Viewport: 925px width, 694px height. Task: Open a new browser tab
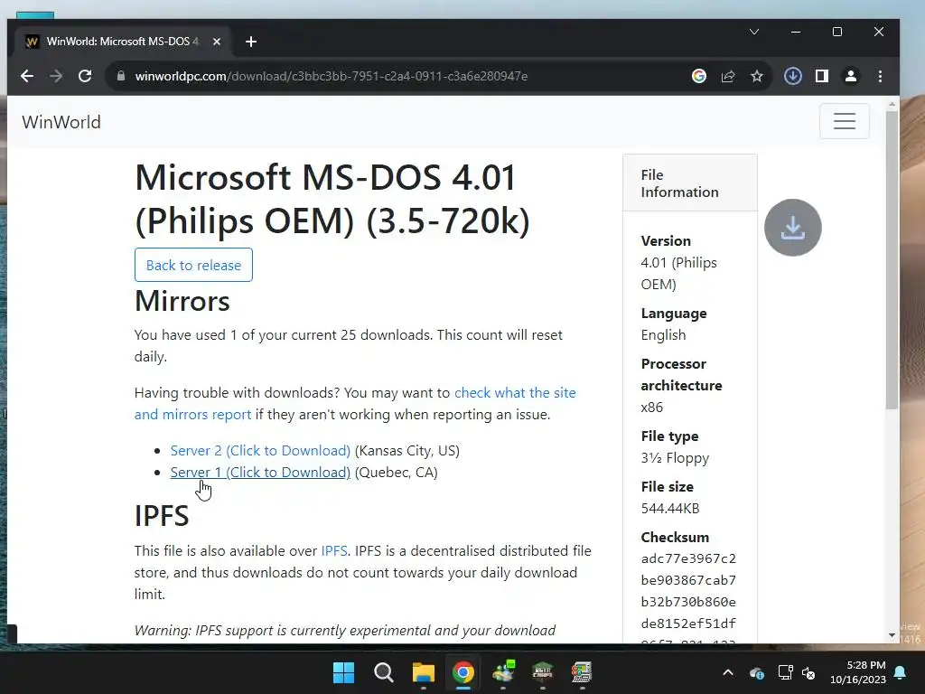click(251, 42)
